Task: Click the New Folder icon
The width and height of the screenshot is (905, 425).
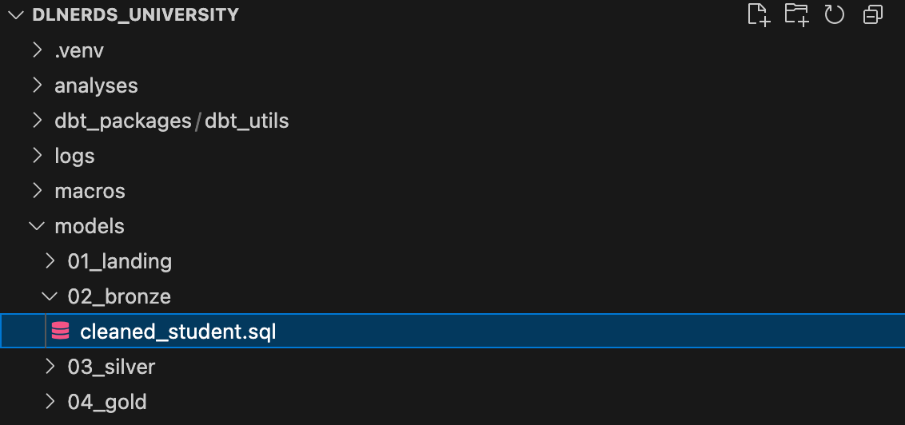Action: click(x=796, y=15)
